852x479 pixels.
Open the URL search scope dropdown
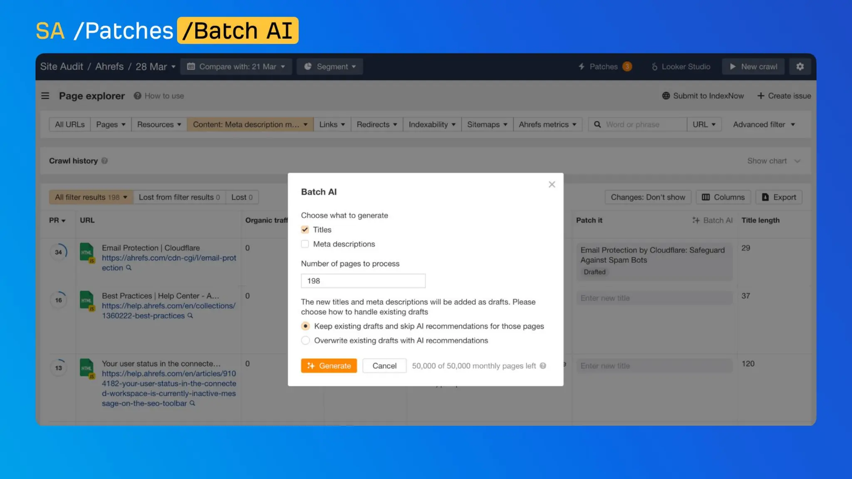pos(704,124)
